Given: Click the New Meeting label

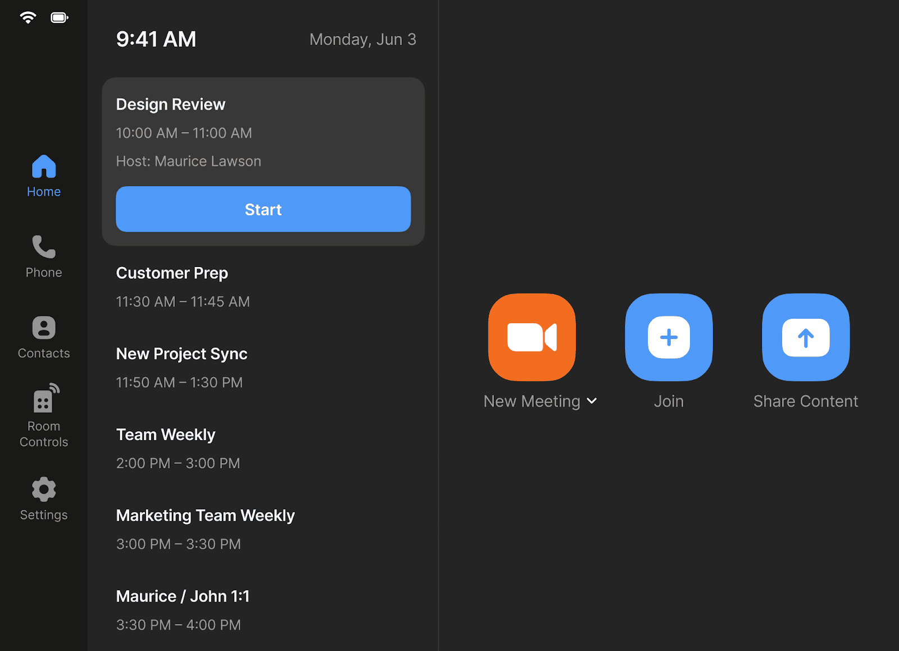Looking at the screenshot, I should tap(532, 401).
